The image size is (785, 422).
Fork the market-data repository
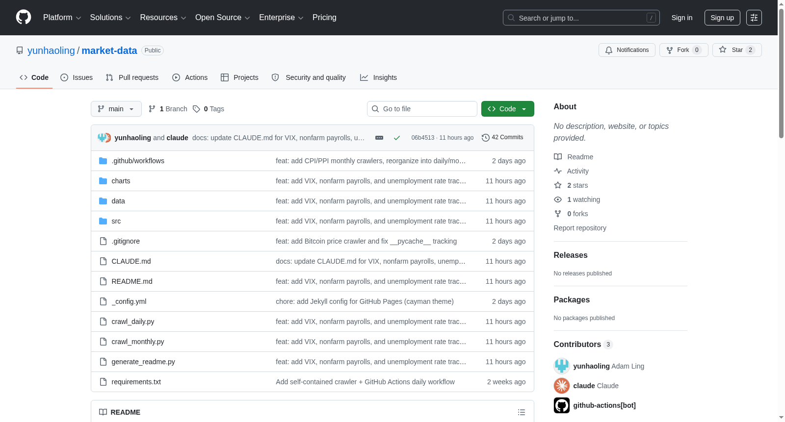coord(684,50)
